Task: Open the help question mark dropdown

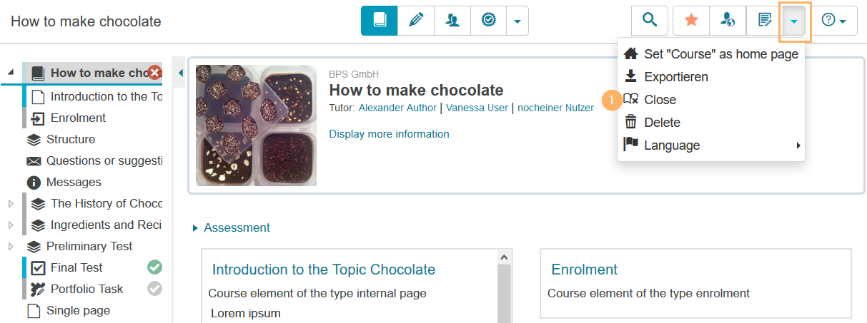Action: click(x=833, y=21)
